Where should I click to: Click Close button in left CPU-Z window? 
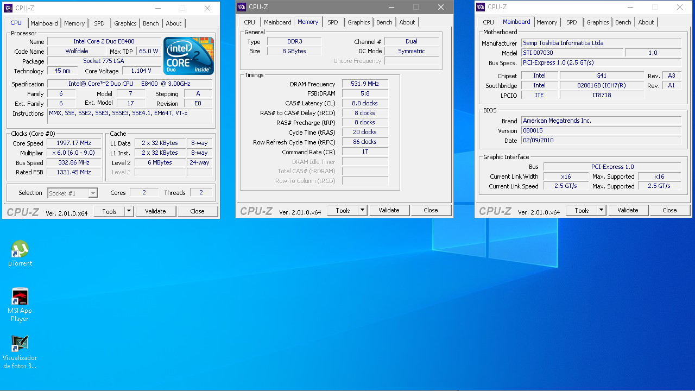click(x=197, y=211)
